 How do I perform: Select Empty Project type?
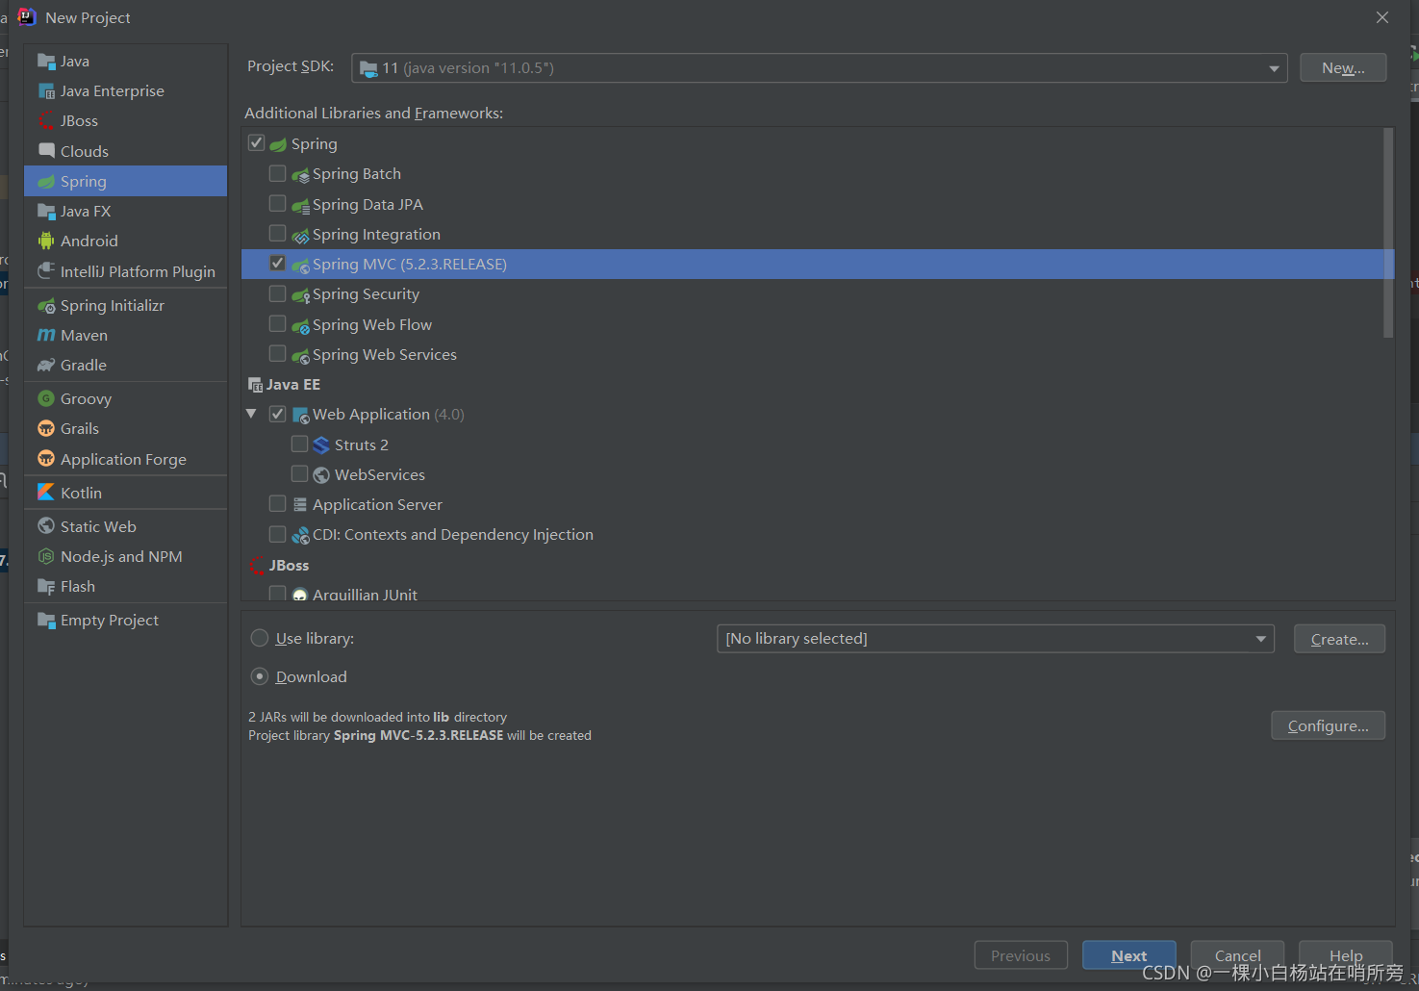[125, 620]
